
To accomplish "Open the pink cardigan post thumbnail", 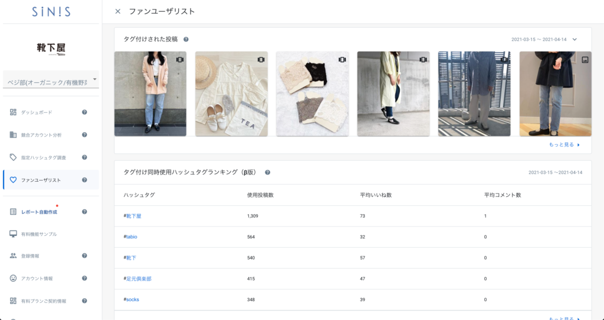I will click(150, 94).
